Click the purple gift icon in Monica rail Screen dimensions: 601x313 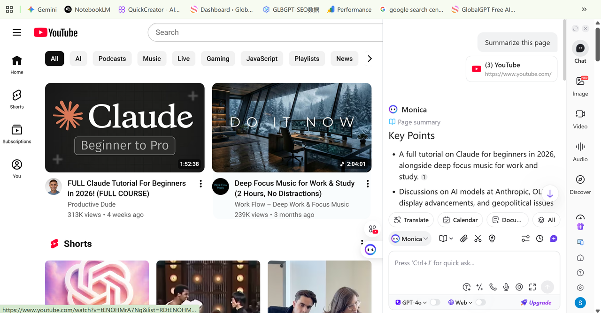pyautogui.click(x=580, y=226)
